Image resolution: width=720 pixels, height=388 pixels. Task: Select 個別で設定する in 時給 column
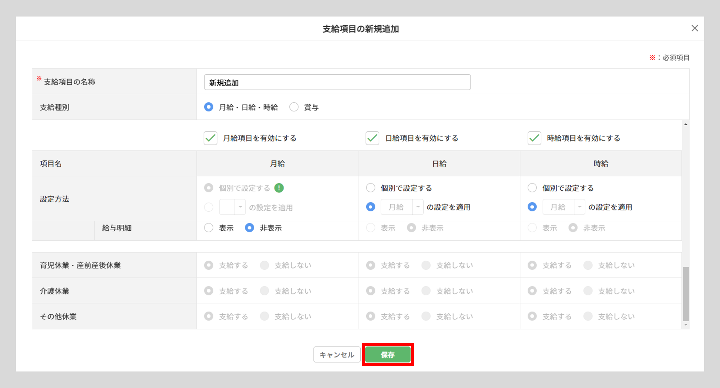click(532, 188)
